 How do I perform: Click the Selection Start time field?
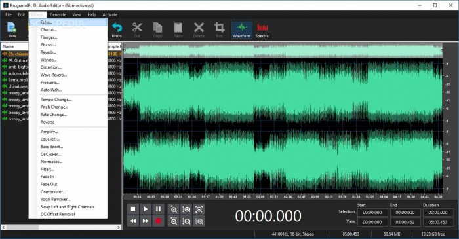click(372, 212)
